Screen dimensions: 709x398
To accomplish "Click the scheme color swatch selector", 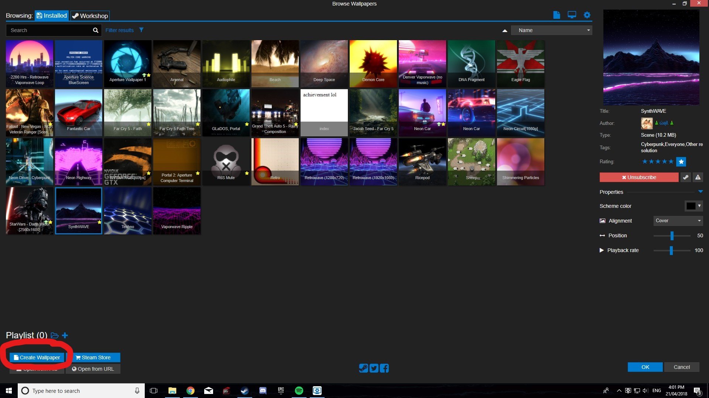I will click(x=691, y=206).
